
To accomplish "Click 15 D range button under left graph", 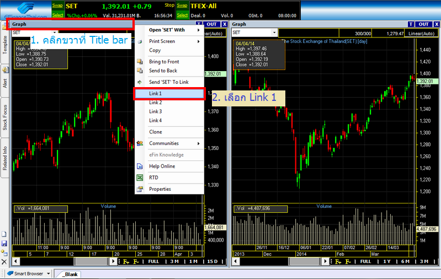I will click(212, 261).
